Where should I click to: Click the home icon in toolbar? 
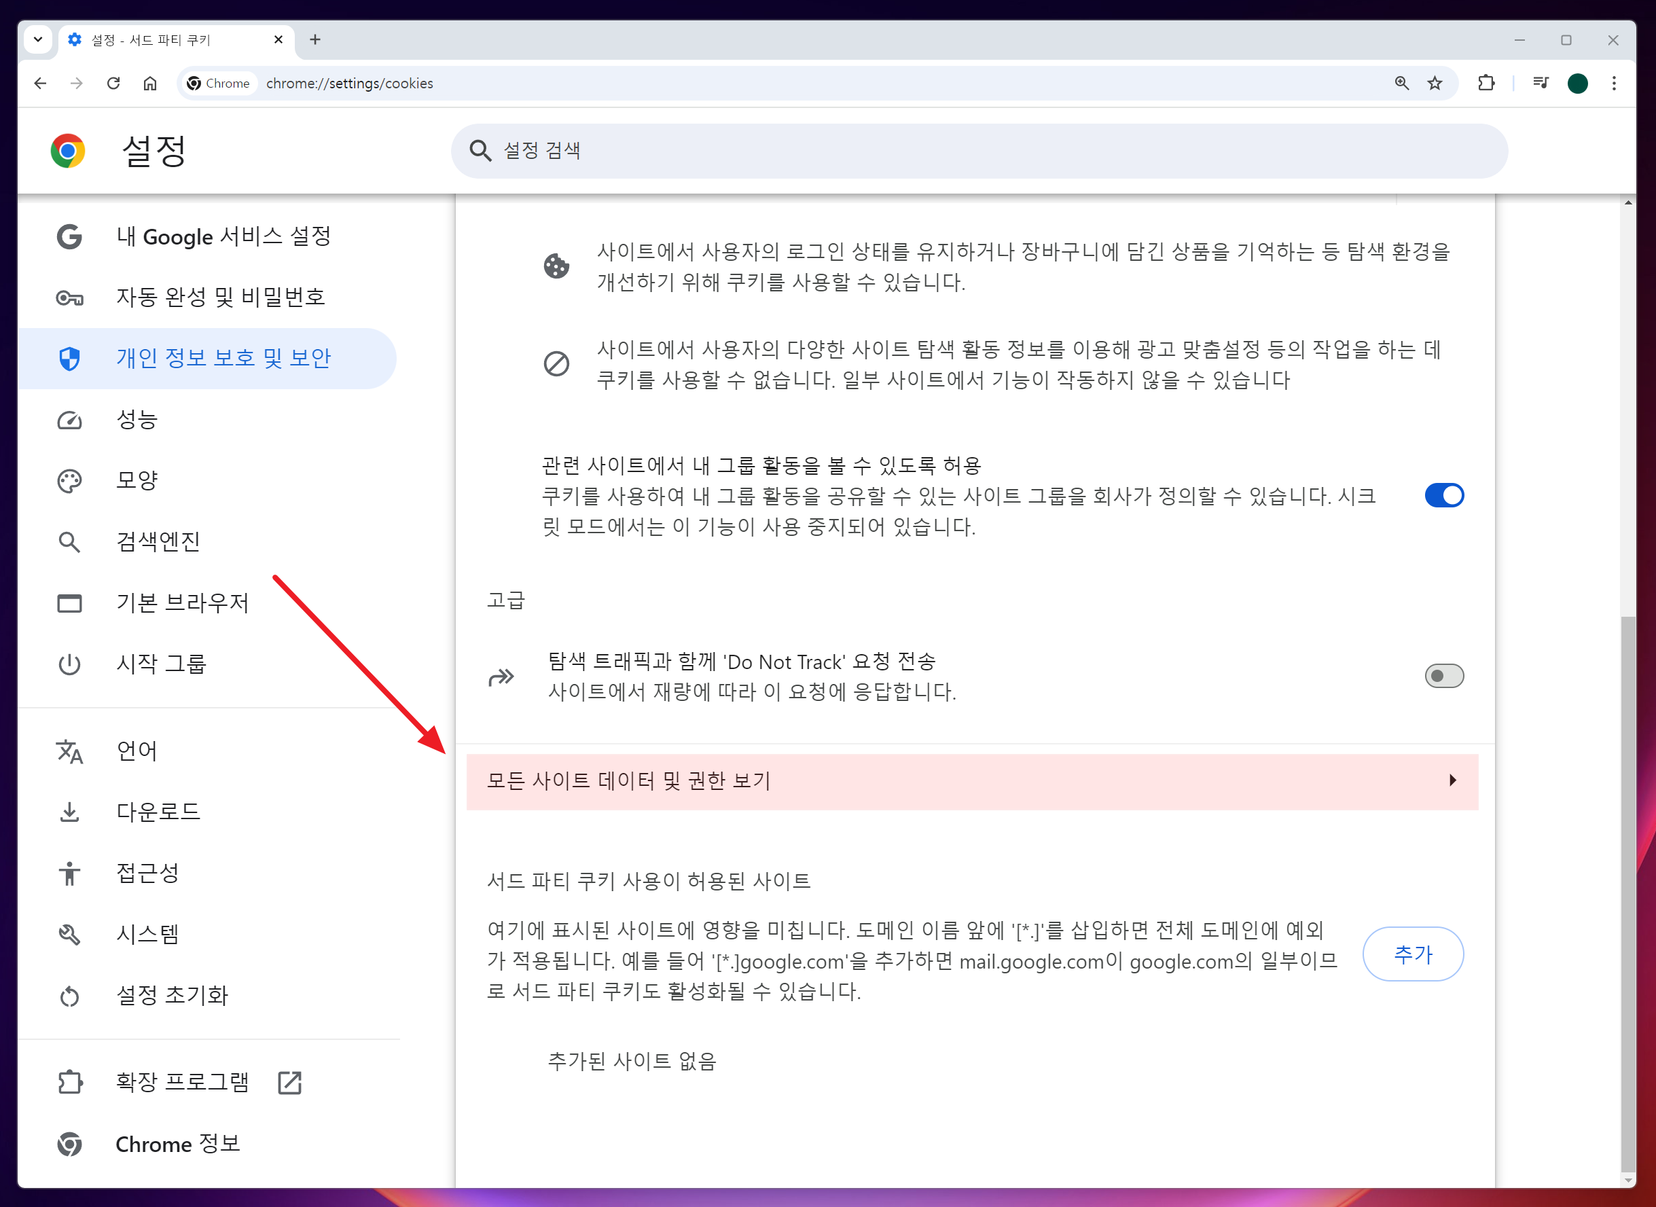149,84
